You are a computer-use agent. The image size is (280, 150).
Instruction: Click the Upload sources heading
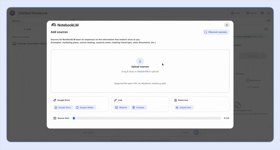(140, 67)
